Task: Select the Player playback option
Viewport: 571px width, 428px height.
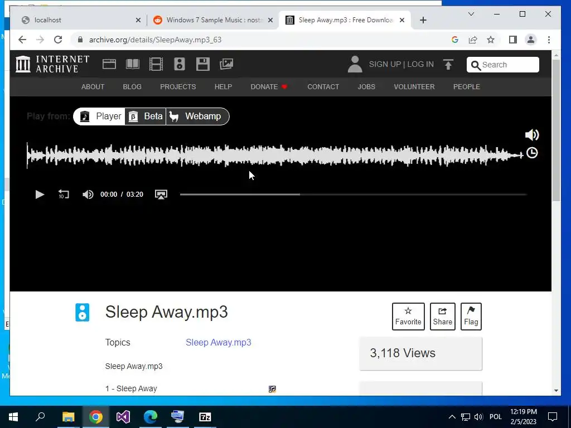Action: 100,116
